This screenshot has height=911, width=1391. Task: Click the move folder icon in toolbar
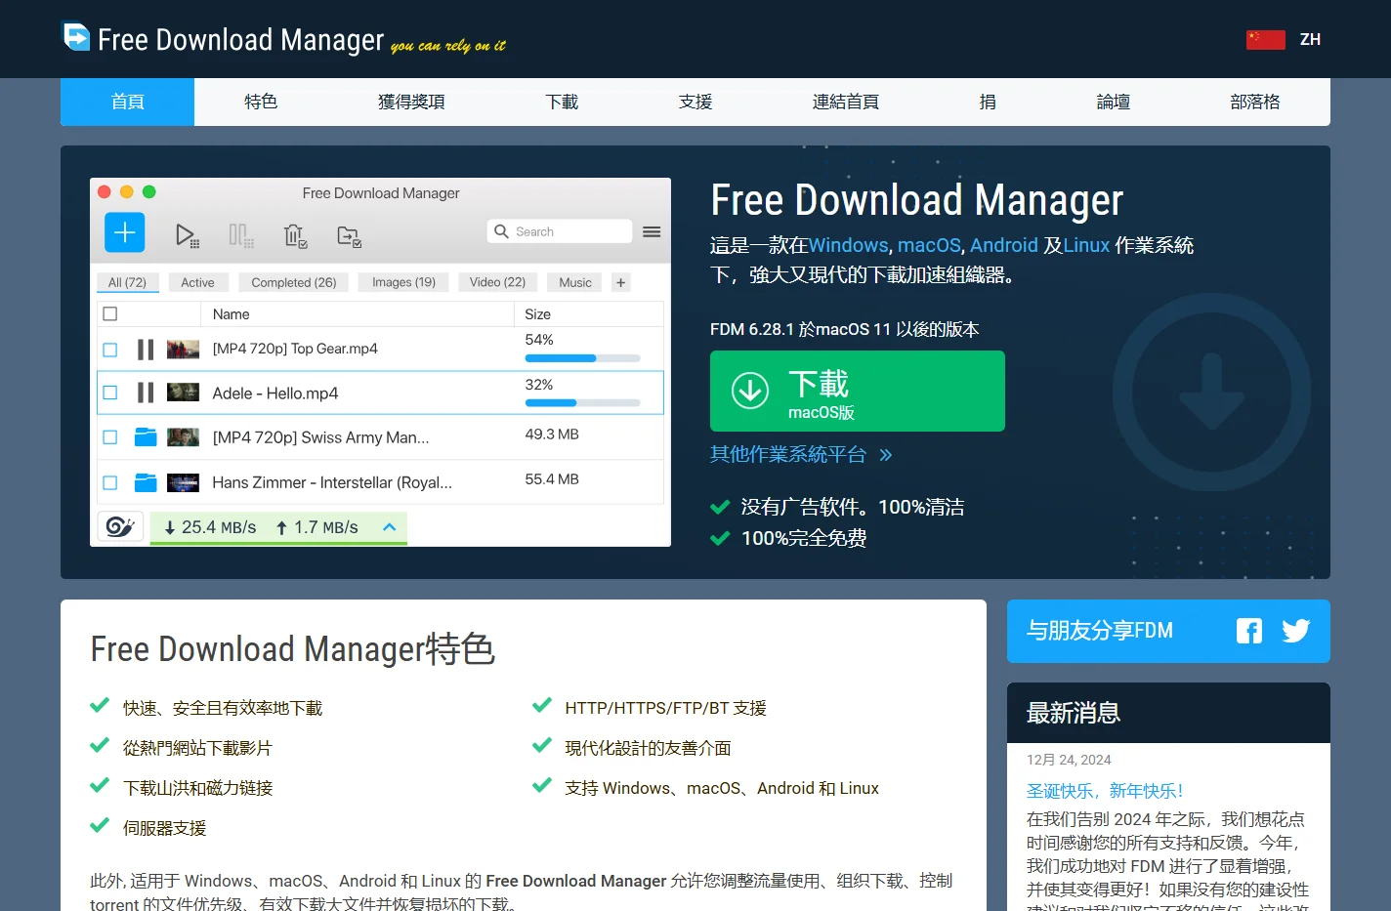(349, 235)
